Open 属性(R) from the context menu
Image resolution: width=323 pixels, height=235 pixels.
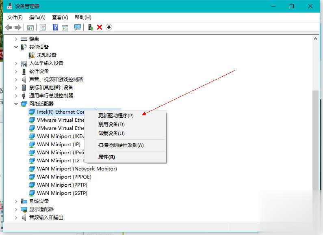[106, 157]
